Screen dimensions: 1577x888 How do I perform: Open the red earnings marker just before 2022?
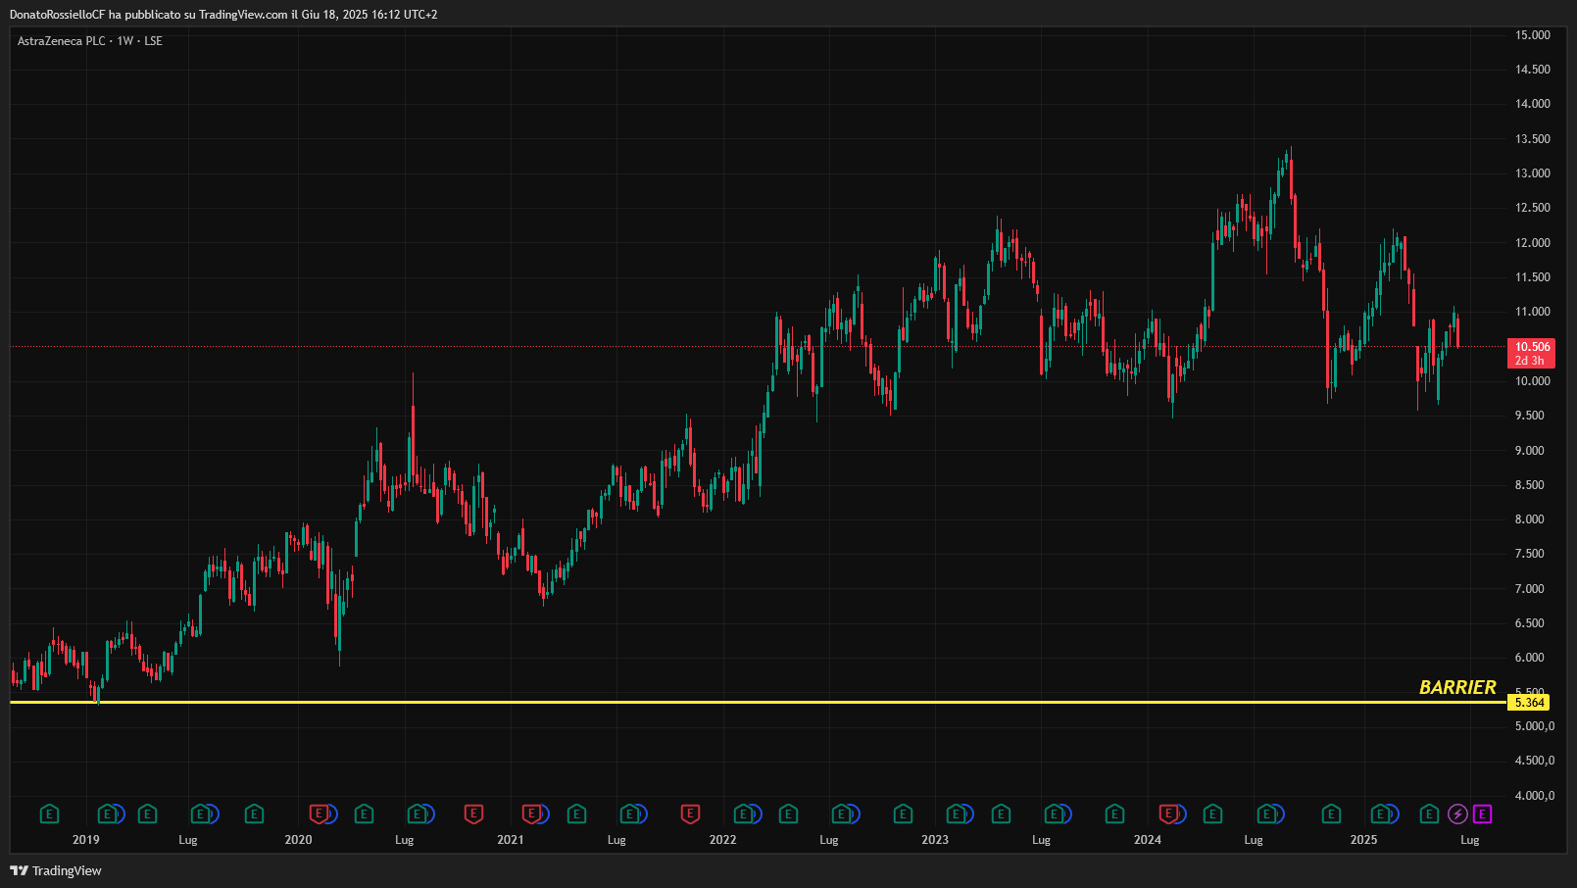[690, 814]
